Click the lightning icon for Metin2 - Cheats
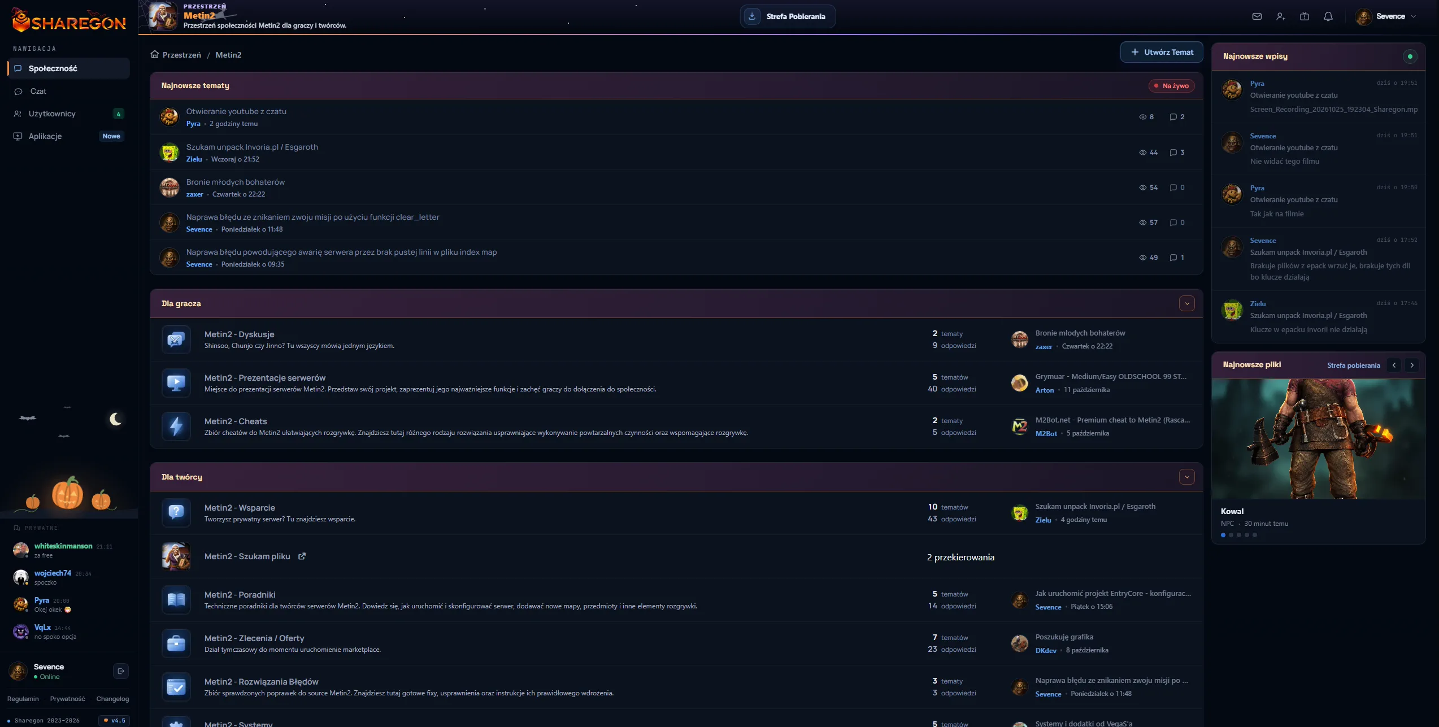The height and width of the screenshot is (727, 1439). [176, 426]
